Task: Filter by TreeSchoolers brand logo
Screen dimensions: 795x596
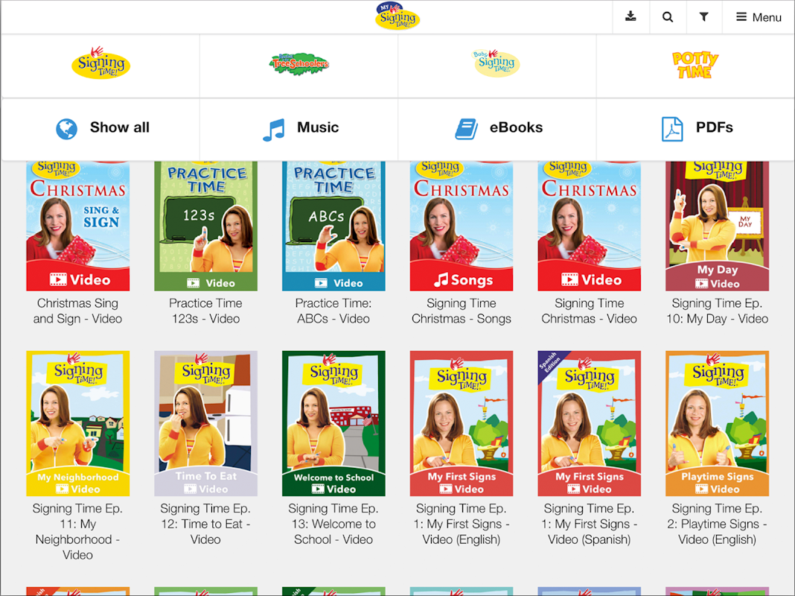Action: pyautogui.click(x=299, y=64)
